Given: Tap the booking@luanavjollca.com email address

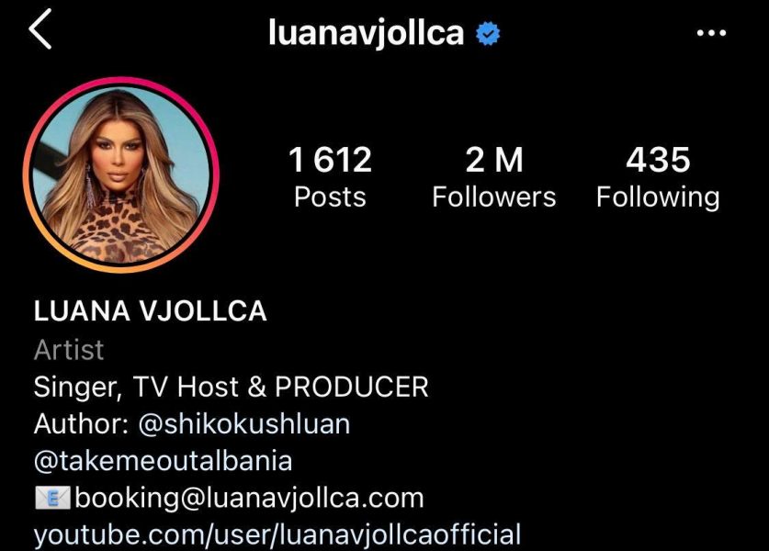Looking at the screenshot, I should pos(249,498).
